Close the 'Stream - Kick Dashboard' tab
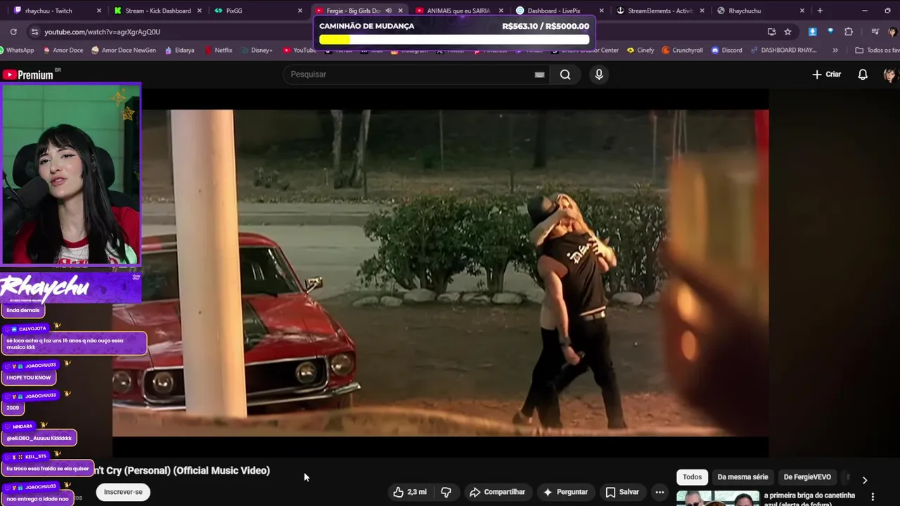Screen dimensions: 900x506 pyautogui.click(x=200, y=11)
